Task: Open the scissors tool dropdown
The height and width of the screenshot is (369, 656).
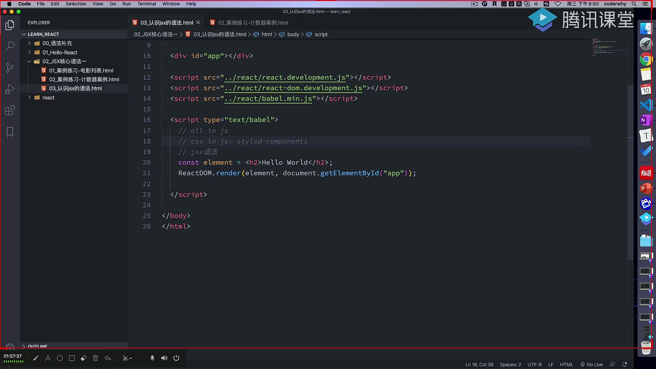Action: [x=127, y=358]
